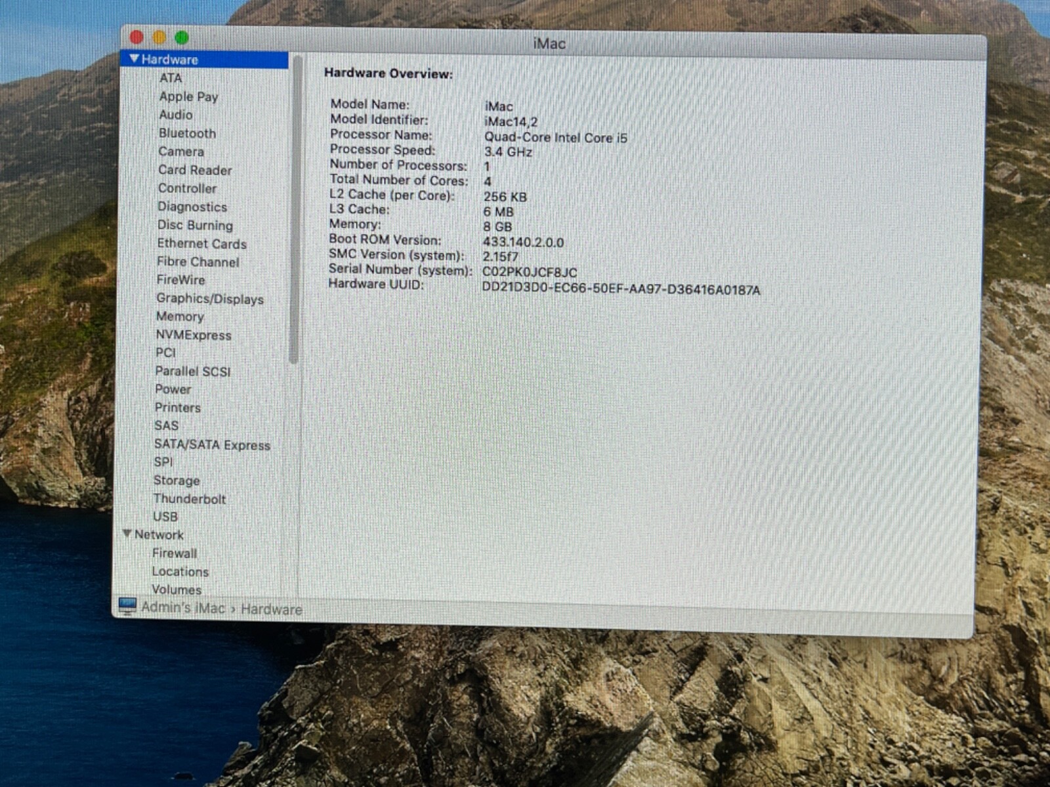
Task: Select Disc Burning in the list
Action: coord(195,225)
